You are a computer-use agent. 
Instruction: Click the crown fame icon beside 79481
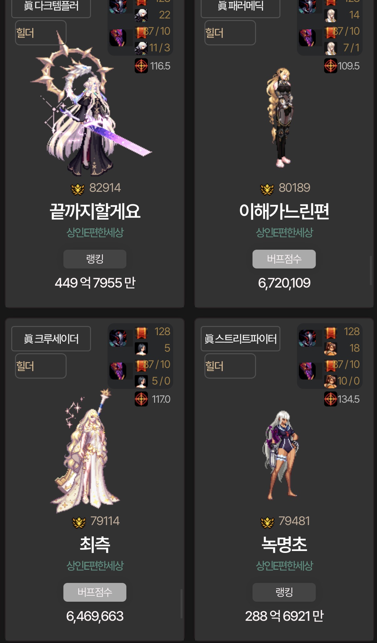[267, 522]
